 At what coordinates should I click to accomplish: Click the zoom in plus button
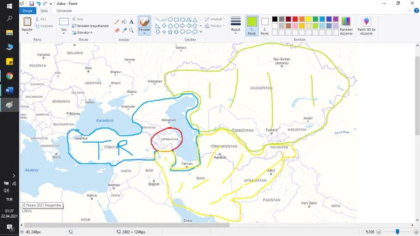416,232
